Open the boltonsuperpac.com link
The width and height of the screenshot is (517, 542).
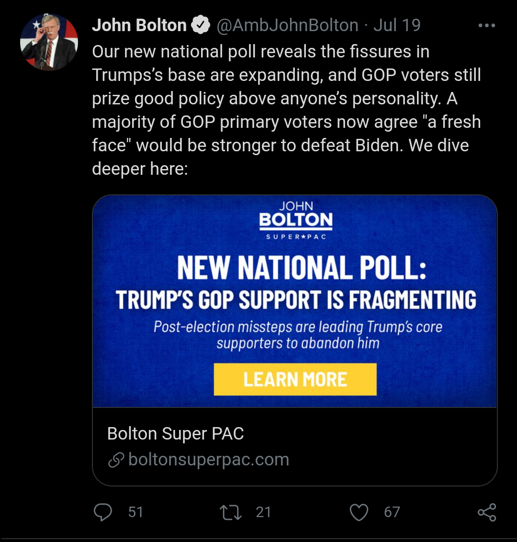coord(209,460)
